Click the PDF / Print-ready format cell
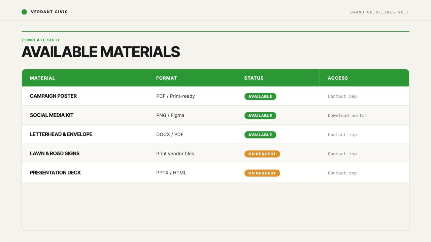 175,96
